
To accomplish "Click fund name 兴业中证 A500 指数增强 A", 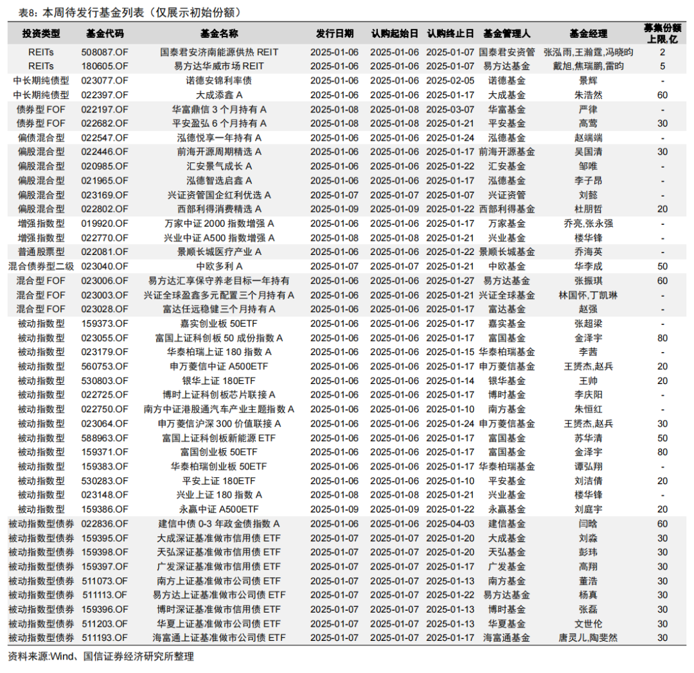I will 219,238.
